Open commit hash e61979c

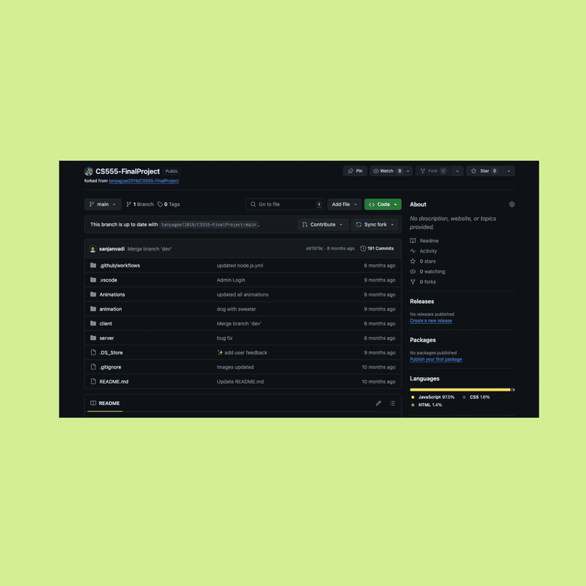(315, 248)
